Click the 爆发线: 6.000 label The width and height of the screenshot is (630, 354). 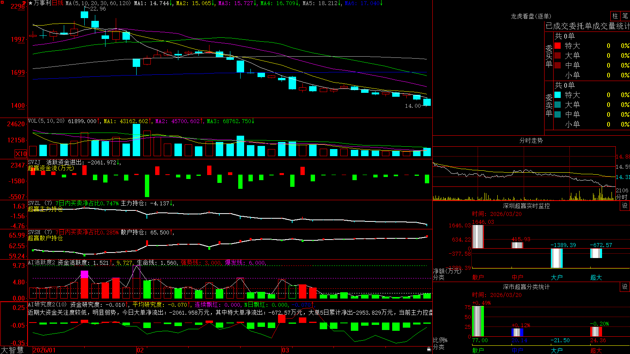245,263
